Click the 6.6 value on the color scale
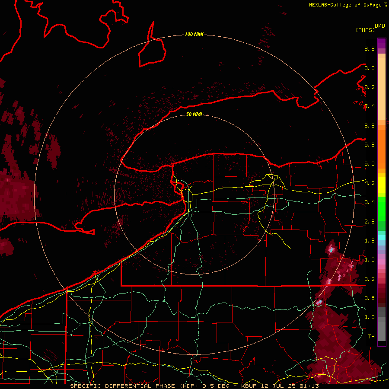 (370, 125)
